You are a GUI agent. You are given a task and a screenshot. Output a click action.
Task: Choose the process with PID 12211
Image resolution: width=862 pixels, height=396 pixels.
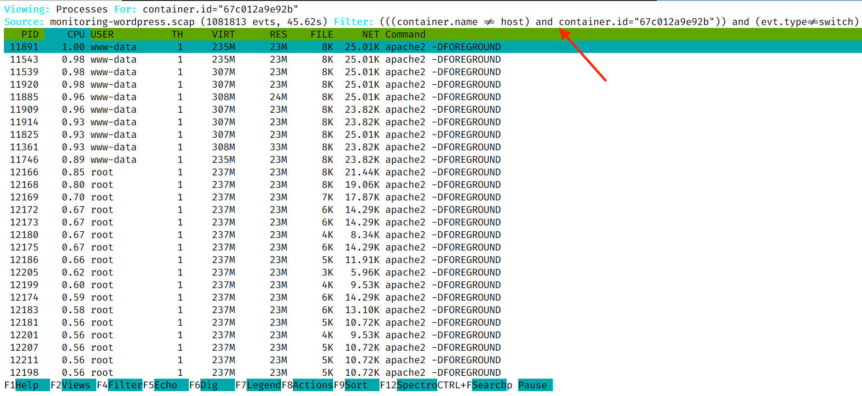pyautogui.click(x=433, y=360)
